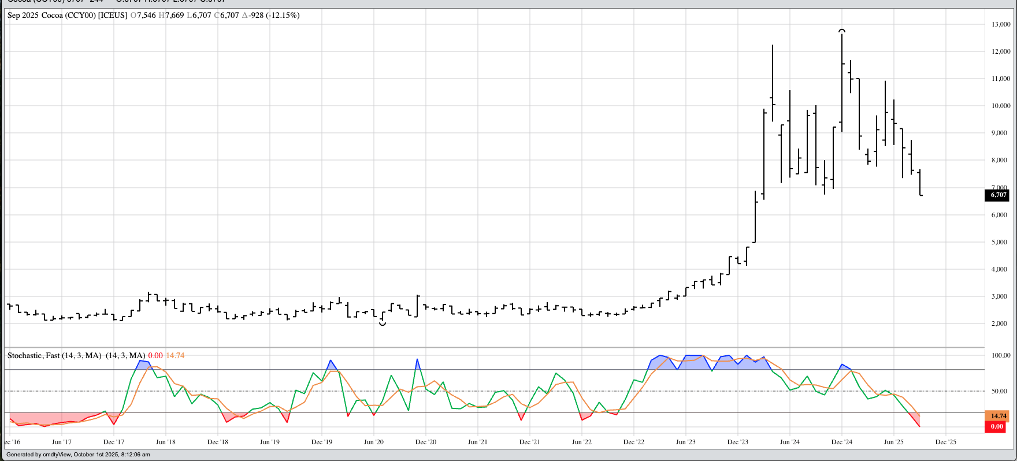Click the Generated by cmdtyView footer text
Image resolution: width=1017 pixels, height=461 pixels.
point(78,455)
